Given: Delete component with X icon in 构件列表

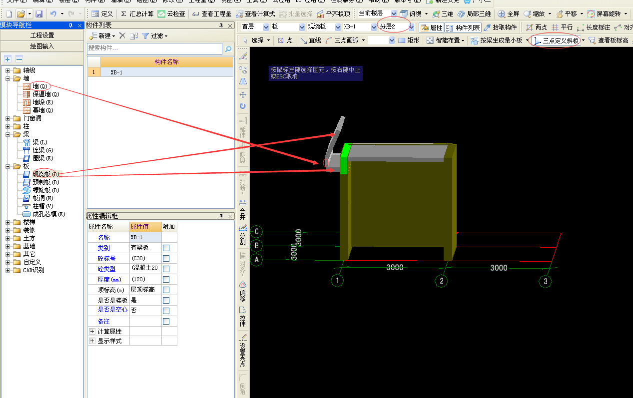Looking at the screenshot, I should coord(122,35).
